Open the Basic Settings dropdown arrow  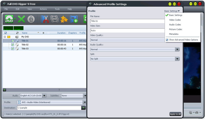pyautogui.click(x=179, y=11)
